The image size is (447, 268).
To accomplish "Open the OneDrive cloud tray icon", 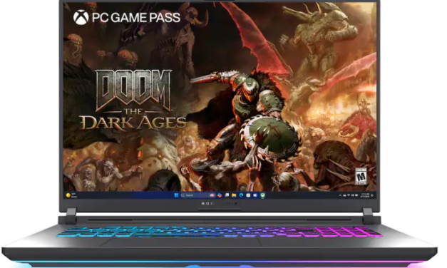I will 344,195.
